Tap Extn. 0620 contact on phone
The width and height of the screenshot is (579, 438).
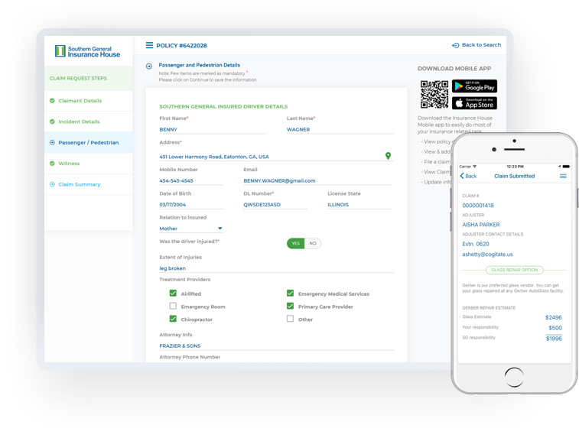[476, 244]
